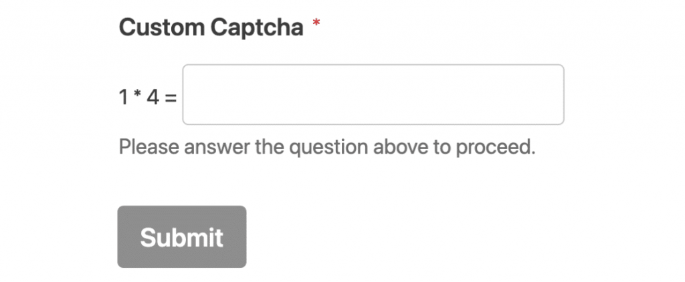
Task: Submit the captcha form
Action: [181, 237]
